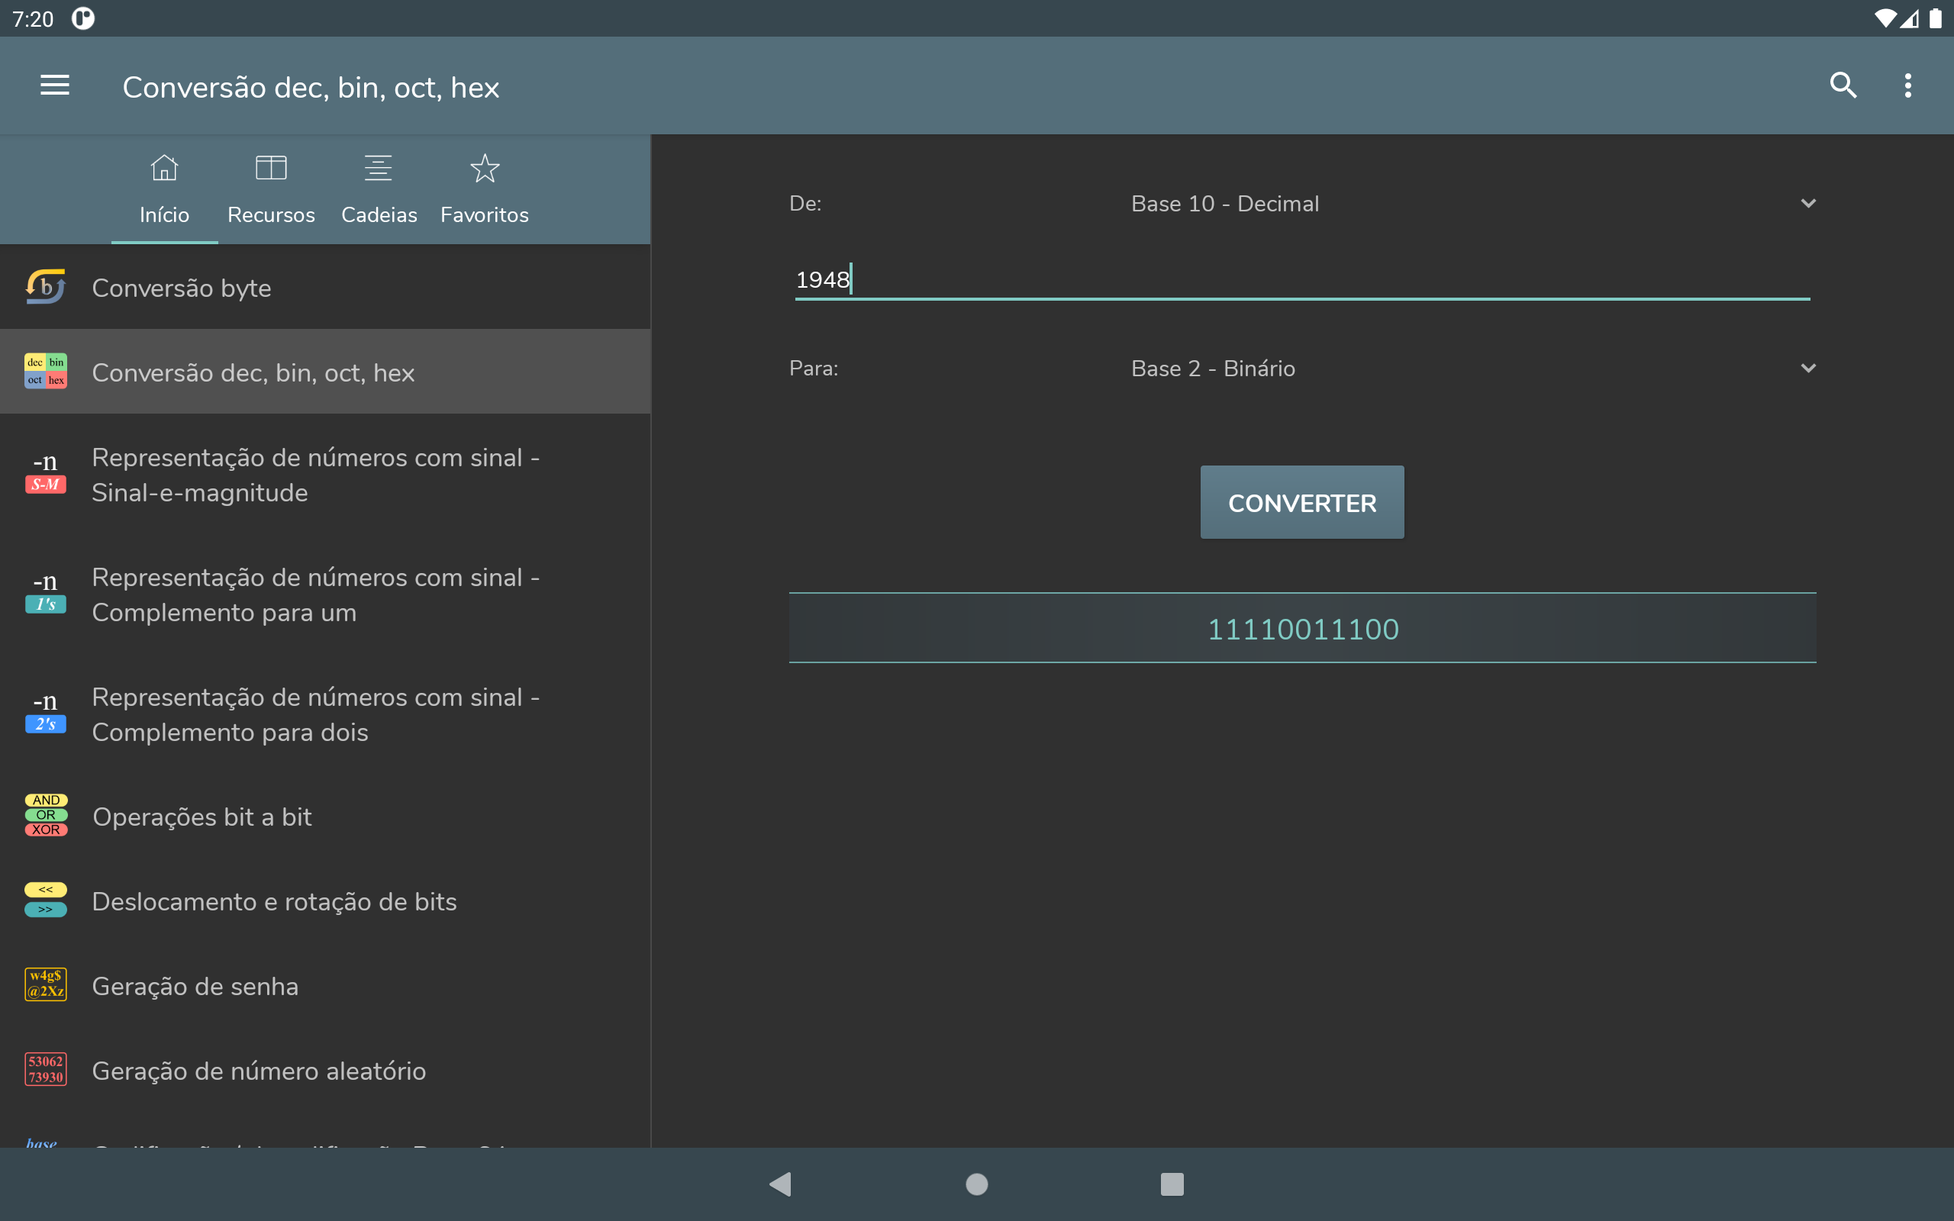
Task: Open Operações bit a bit
Action: click(325, 816)
